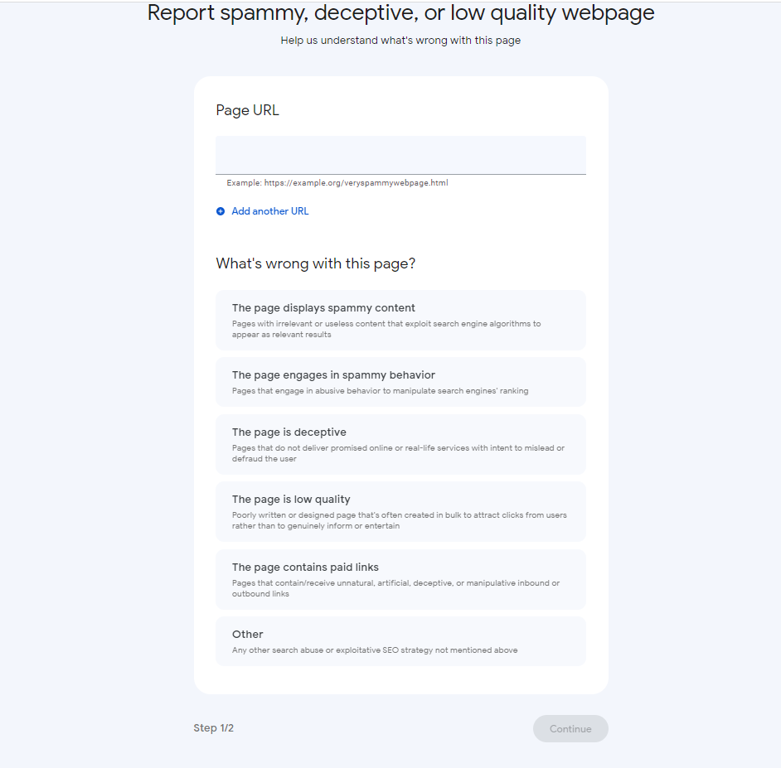Image resolution: width=781 pixels, height=768 pixels.
Task: Click the Page URL input field
Action: 400,155
